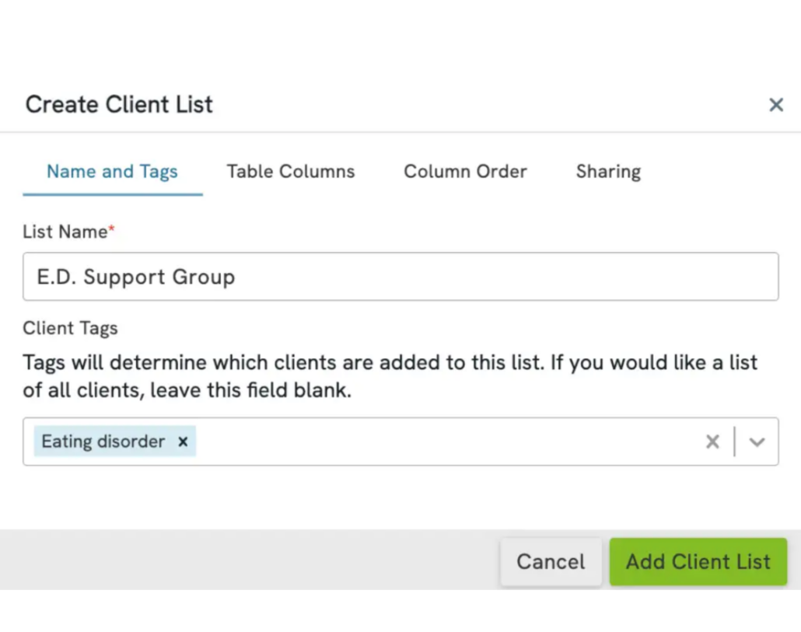Close the Create Client List dialog
The width and height of the screenshot is (801, 632).
[775, 104]
